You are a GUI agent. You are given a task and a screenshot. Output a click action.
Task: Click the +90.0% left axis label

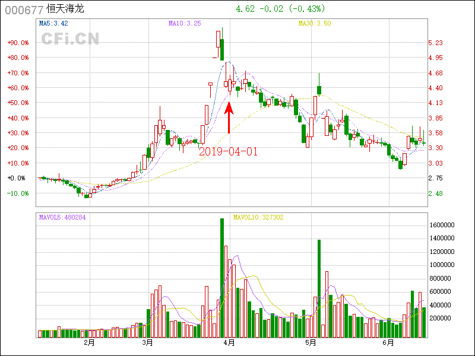coord(18,43)
